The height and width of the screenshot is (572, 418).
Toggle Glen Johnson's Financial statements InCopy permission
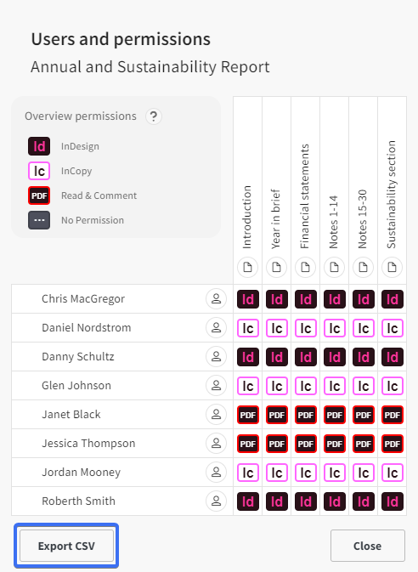306,386
